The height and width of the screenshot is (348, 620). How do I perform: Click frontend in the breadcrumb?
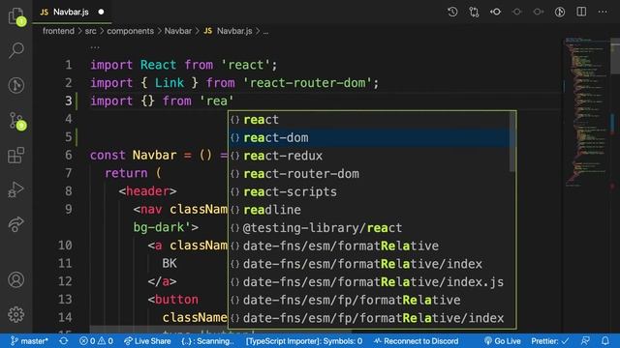tap(58, 31)
